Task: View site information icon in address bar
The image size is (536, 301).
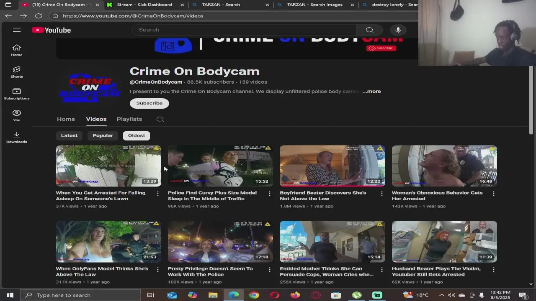Action: 55,15
